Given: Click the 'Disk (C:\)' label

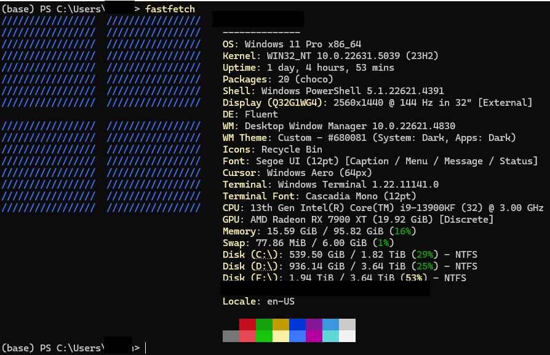Looking at the screenshot, I should point(250,255).
